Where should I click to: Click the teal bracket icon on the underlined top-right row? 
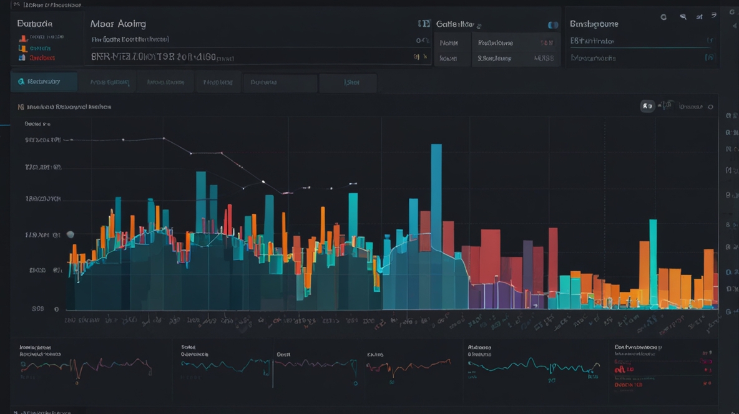(x=710, y=41)
